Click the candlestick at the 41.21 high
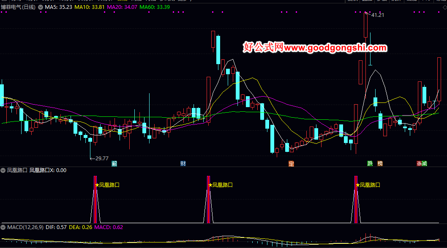 pos(366,25)
